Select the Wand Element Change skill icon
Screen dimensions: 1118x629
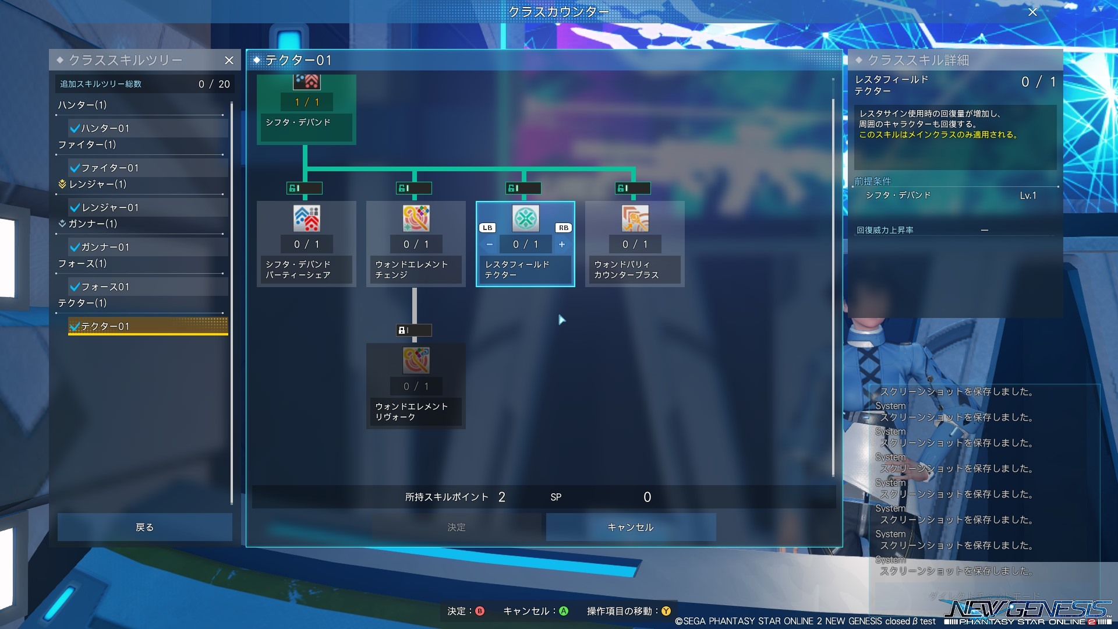[416, 218]
